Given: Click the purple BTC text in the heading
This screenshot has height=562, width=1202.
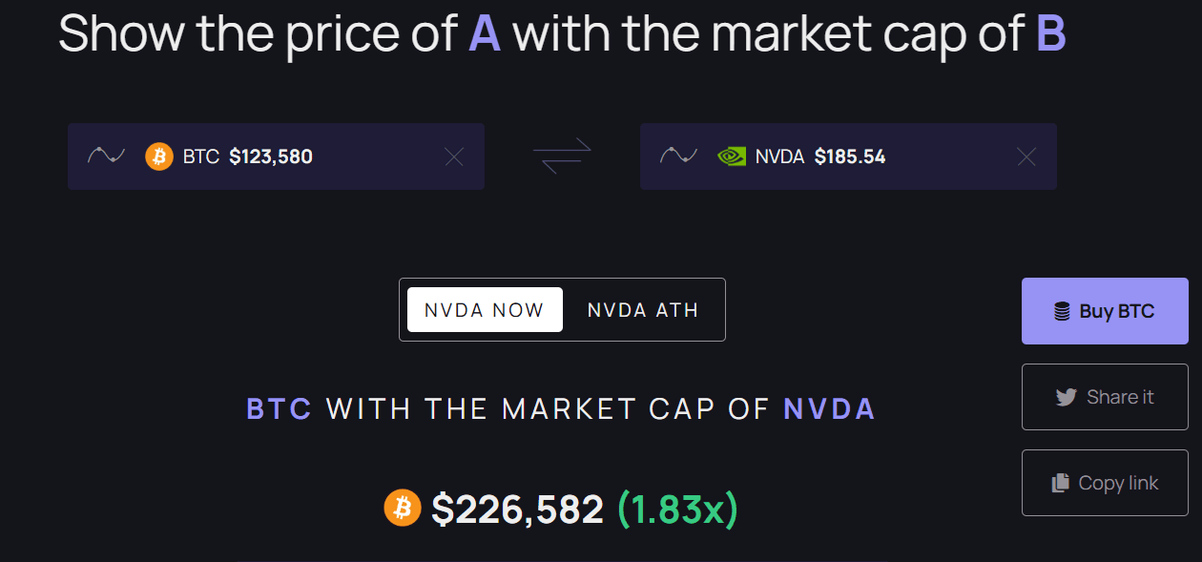Looking at the screenshot, I should 280,409.
